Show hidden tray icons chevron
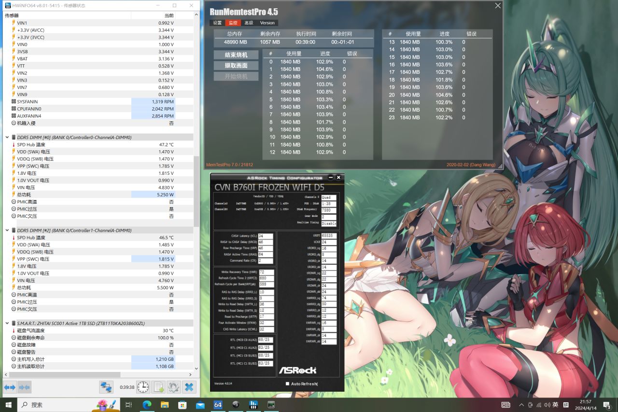 521,405
